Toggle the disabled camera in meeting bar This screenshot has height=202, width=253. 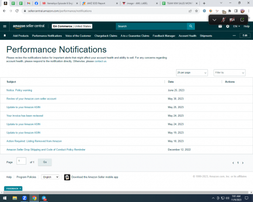click(232, 20)
